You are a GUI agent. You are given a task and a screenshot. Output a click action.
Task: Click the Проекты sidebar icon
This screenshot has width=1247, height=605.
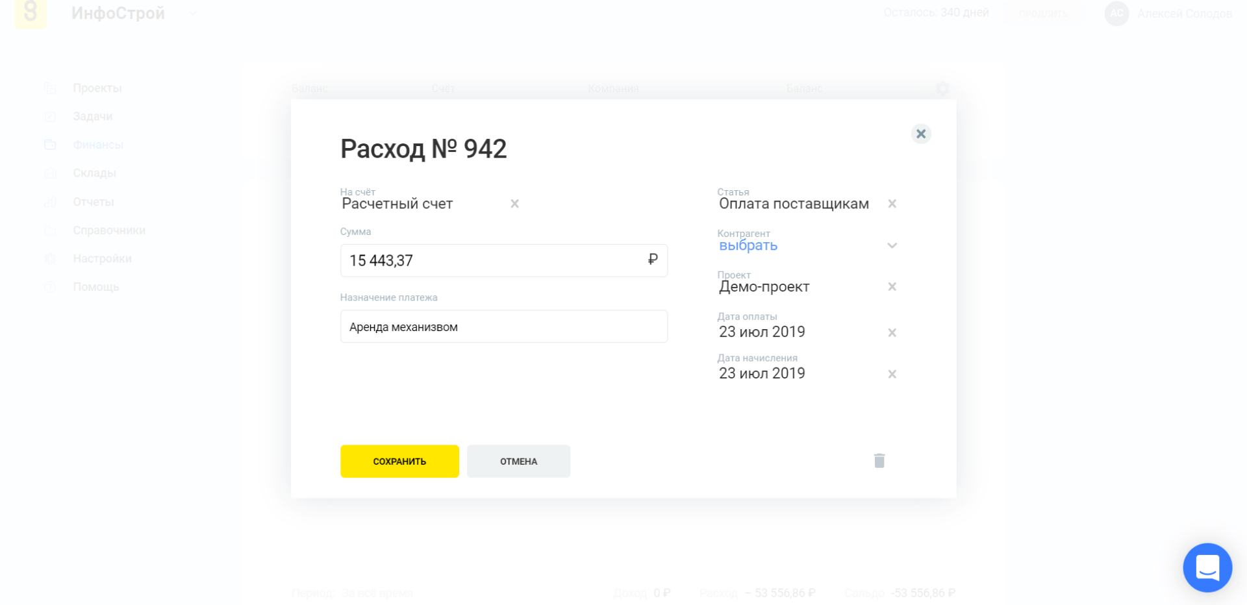(50, 88)
